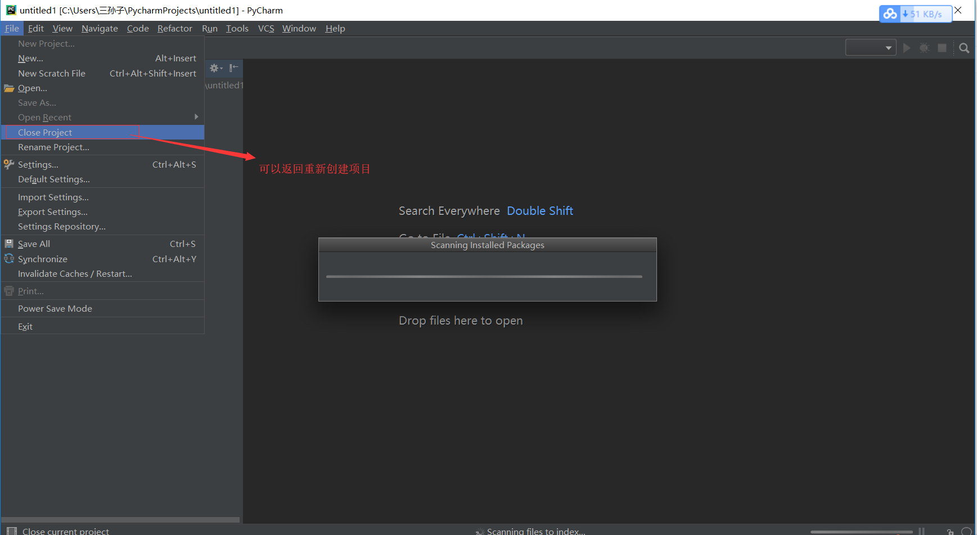Screen dimensions: 977x535
Task: Click the 'Scanning Installed Packages' dialog title
Action: [x=488, y=245]
